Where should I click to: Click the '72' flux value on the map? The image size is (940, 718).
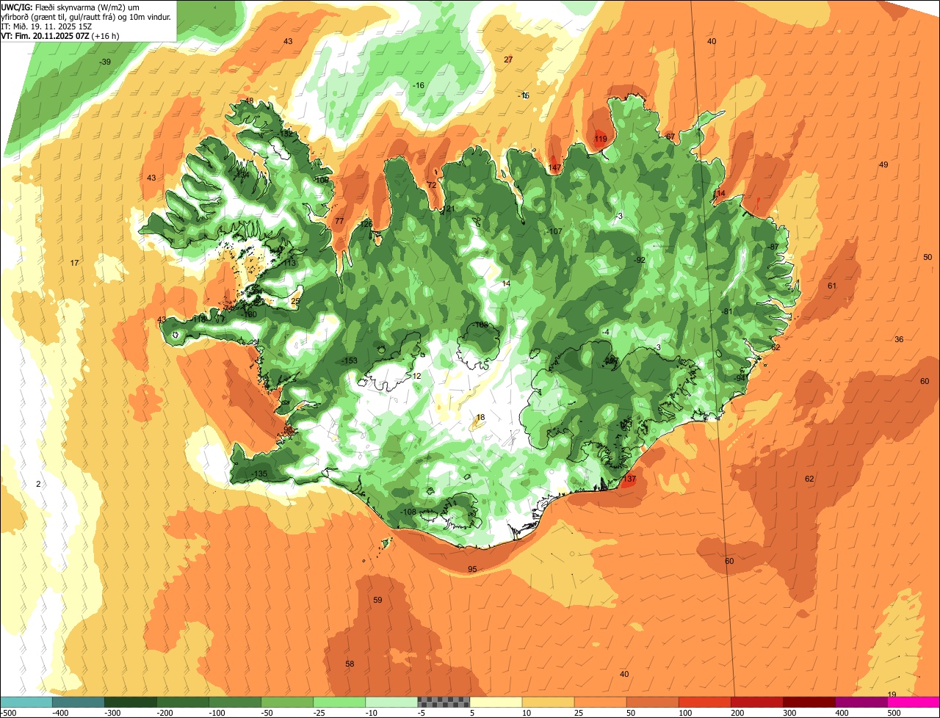coord(432,185)
